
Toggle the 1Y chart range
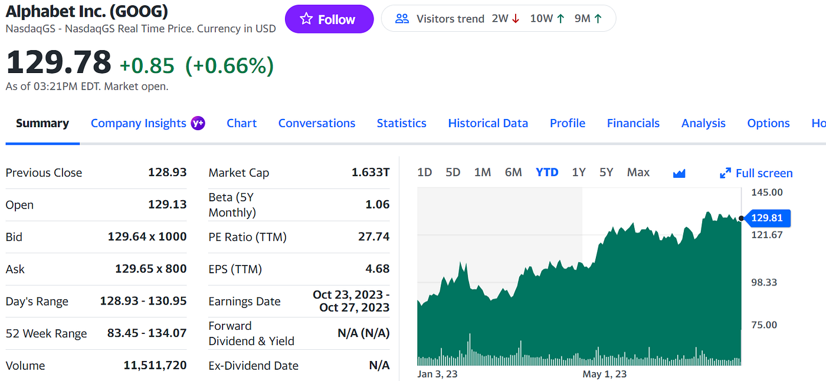tap(579, 172)
